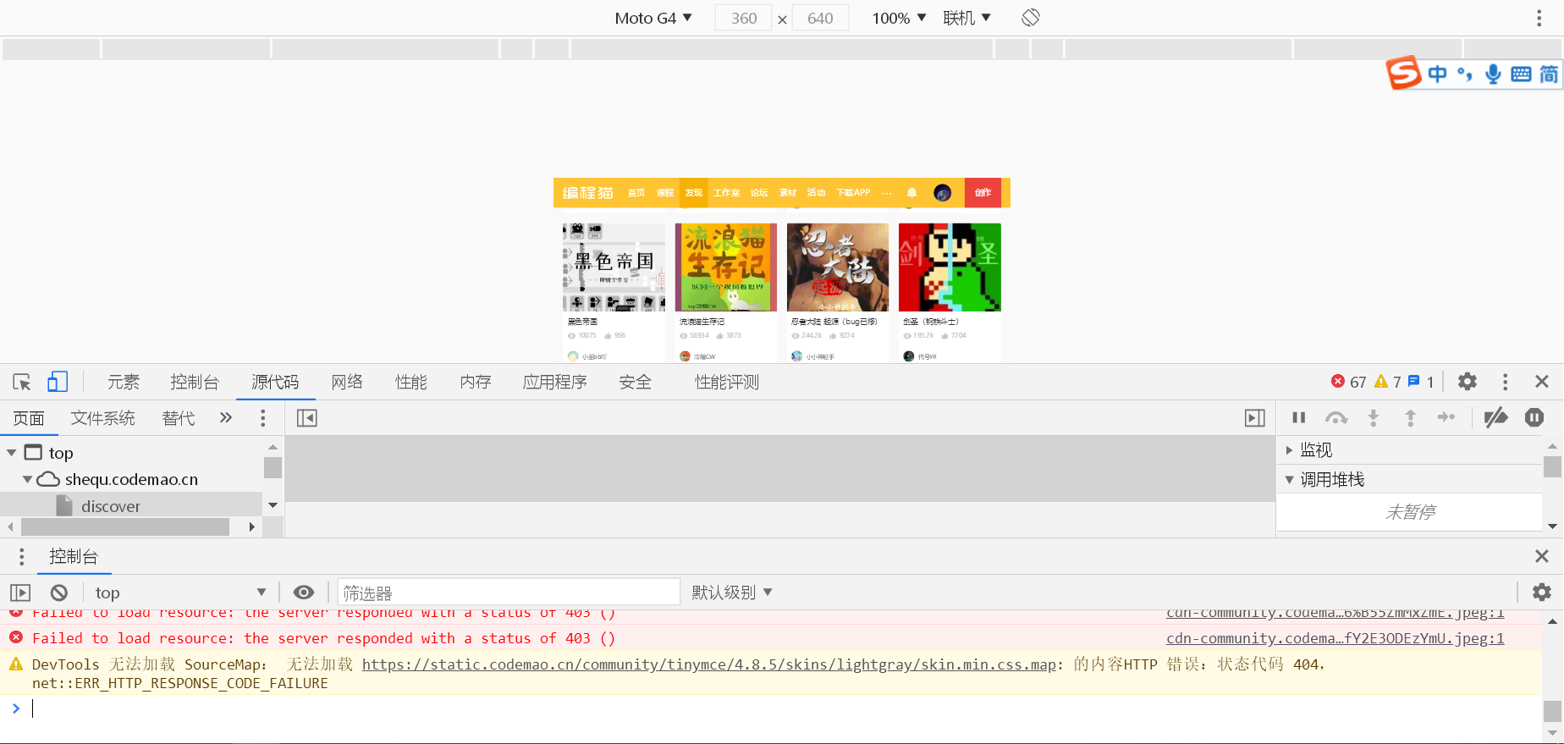Collapse the shequ.codemao.cn tree node
The height and width of the screenshot is (744, 1564).
27,479
